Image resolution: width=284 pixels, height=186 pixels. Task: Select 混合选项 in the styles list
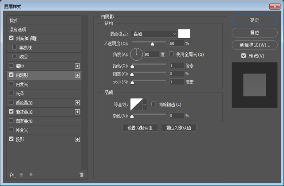click(x=44, y=30)
